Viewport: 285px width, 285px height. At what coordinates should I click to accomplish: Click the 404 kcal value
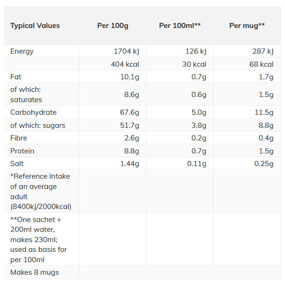(x=126, y=64)
